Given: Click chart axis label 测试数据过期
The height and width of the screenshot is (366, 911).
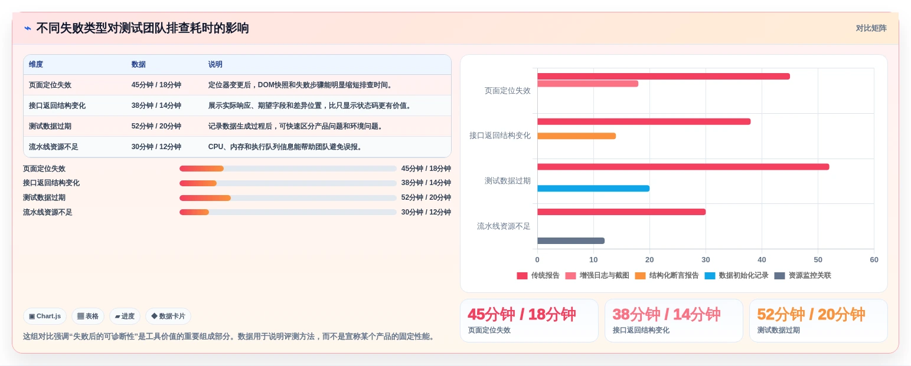Looking at the screenshot, I should [x=508, y=181].
